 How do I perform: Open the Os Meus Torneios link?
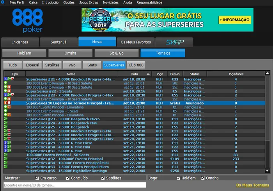253,185
